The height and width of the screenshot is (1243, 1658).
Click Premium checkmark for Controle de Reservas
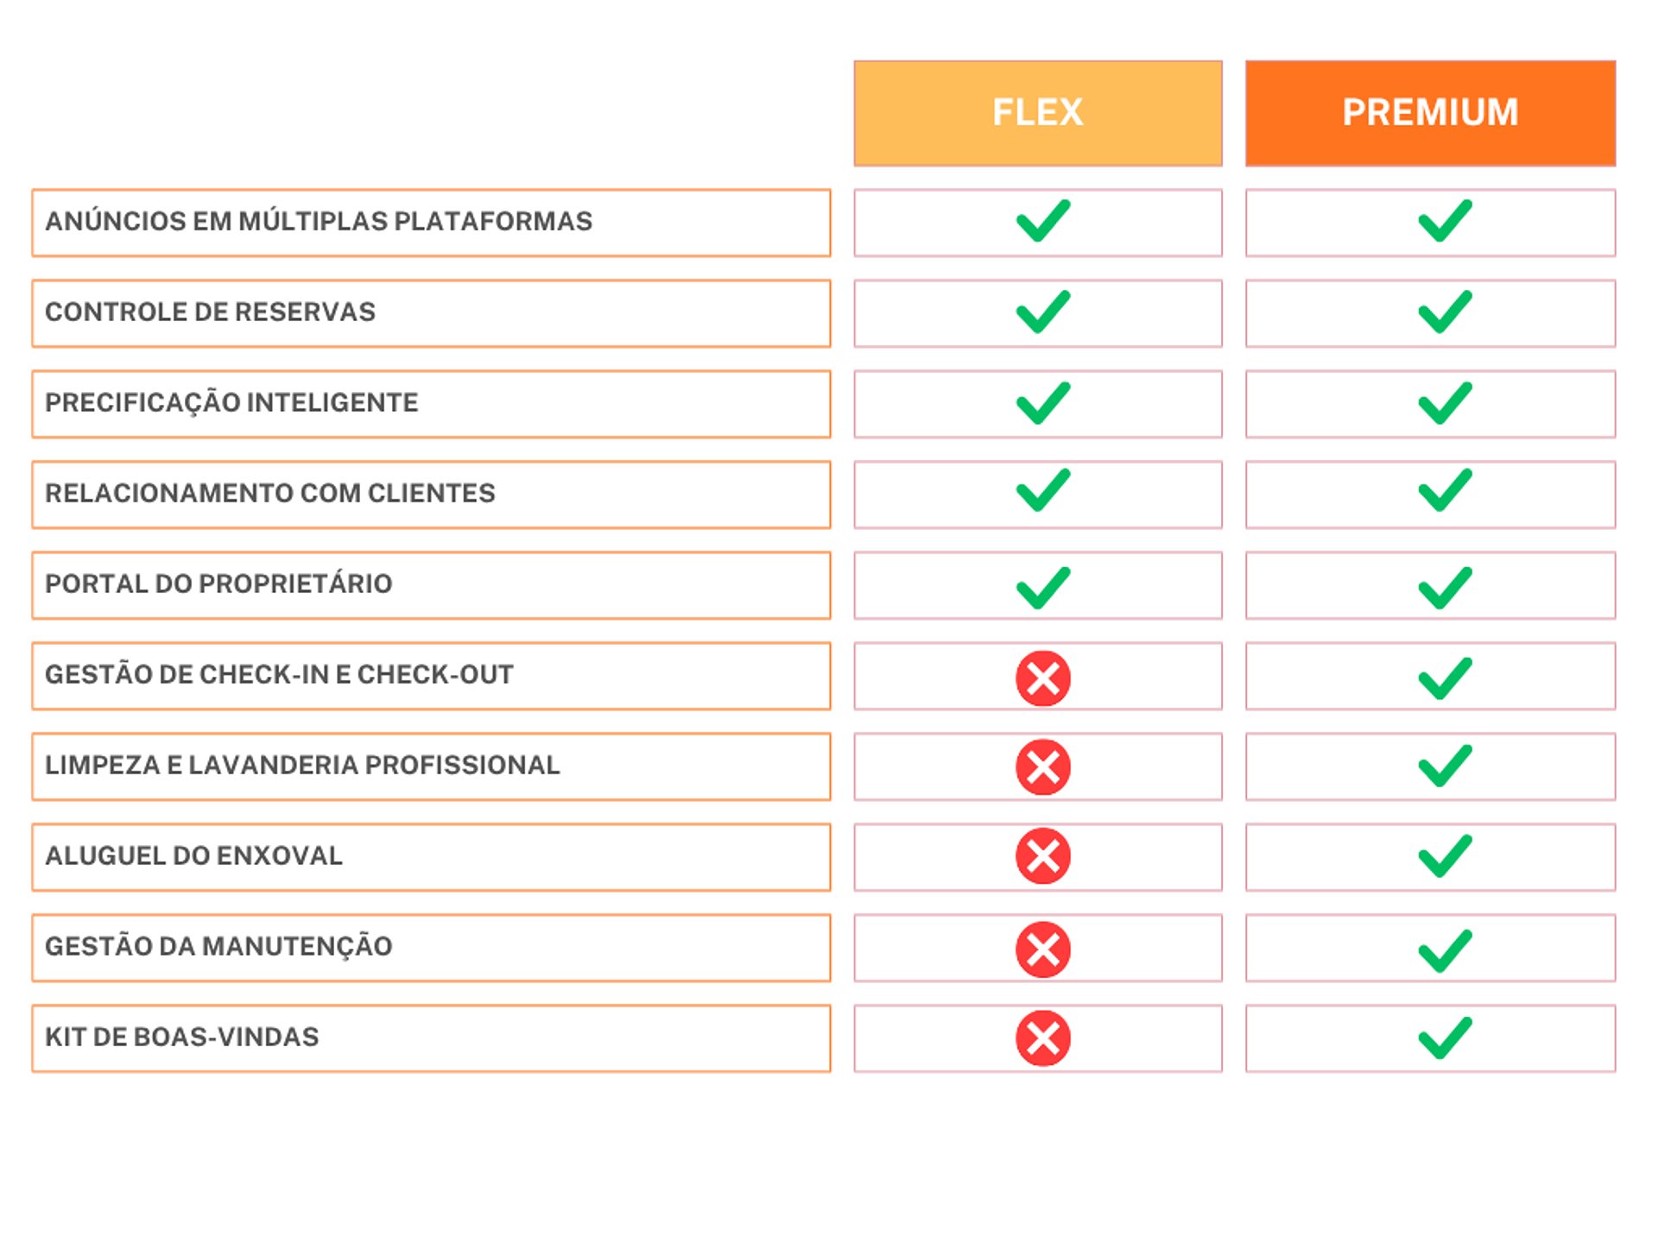tap(1445, 312)
